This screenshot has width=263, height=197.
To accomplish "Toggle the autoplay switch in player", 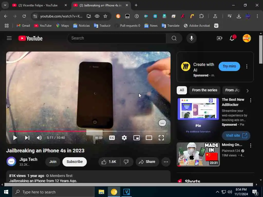I will [x=99, y=138].
